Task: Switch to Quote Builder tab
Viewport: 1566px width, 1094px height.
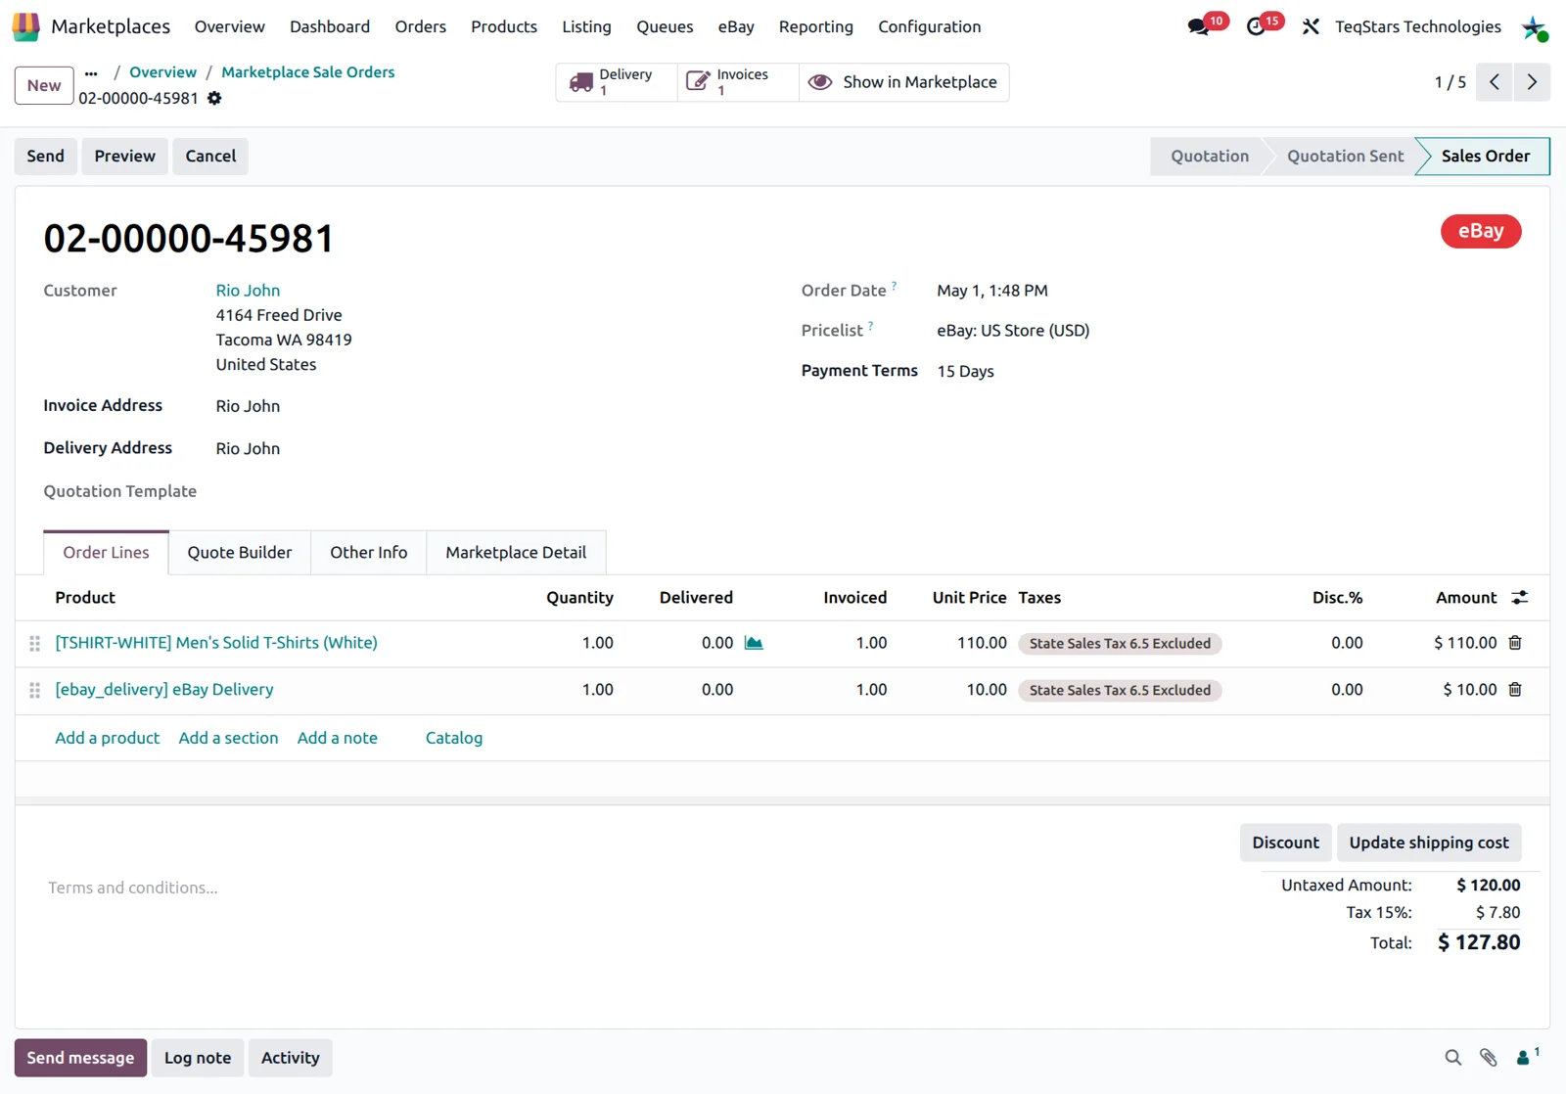Action: [240, 553]
